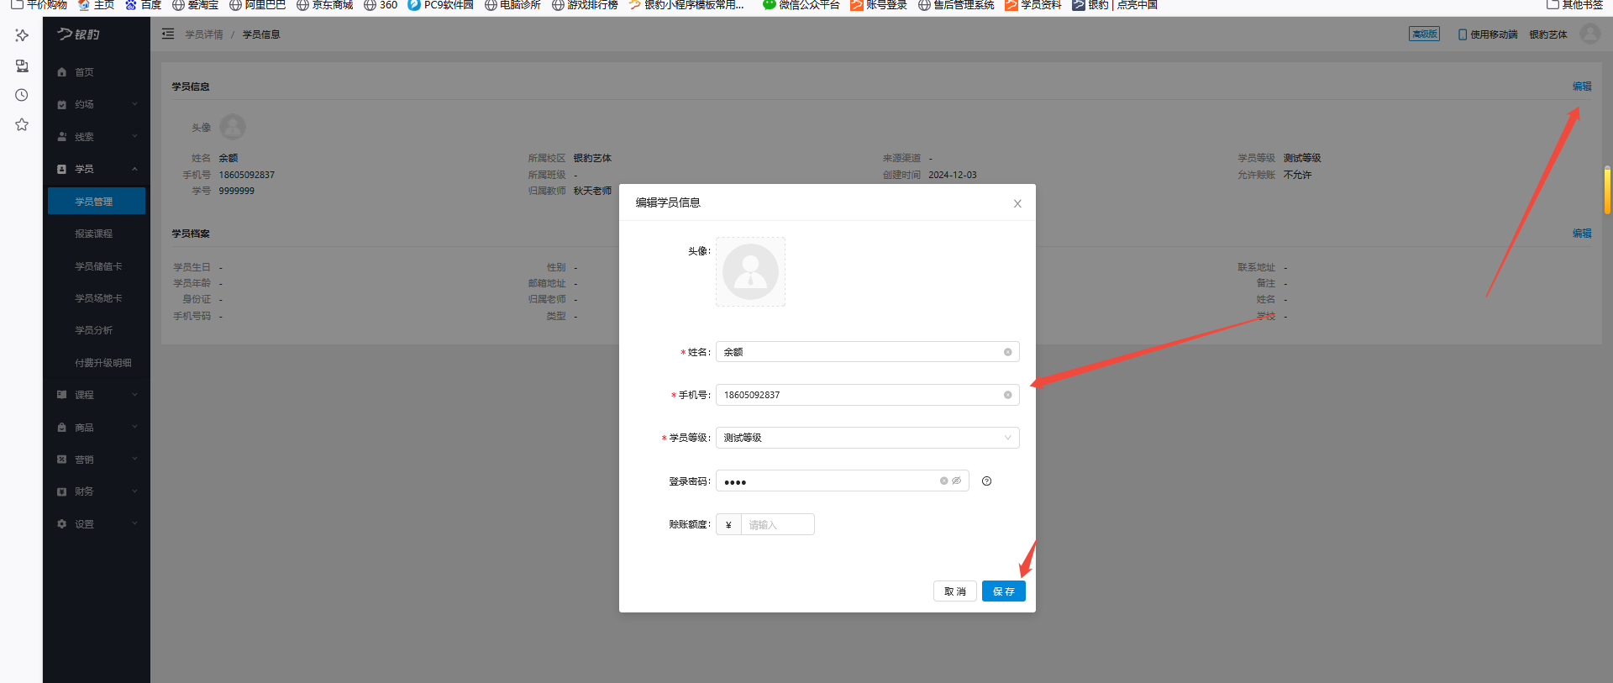Collapse the sidebar with the menu fold icon
Image resolution: width=1613 pixels, height=683 pixels.
pos(168,34)
